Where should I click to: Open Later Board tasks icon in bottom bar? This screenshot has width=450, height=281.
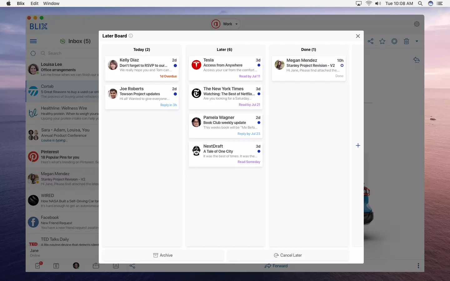[x=38, y=265]
